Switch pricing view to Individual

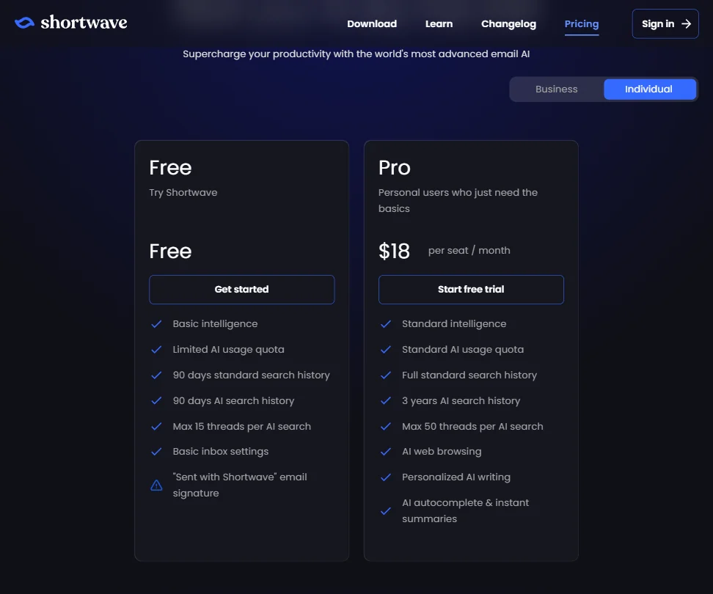pos(649,89)
